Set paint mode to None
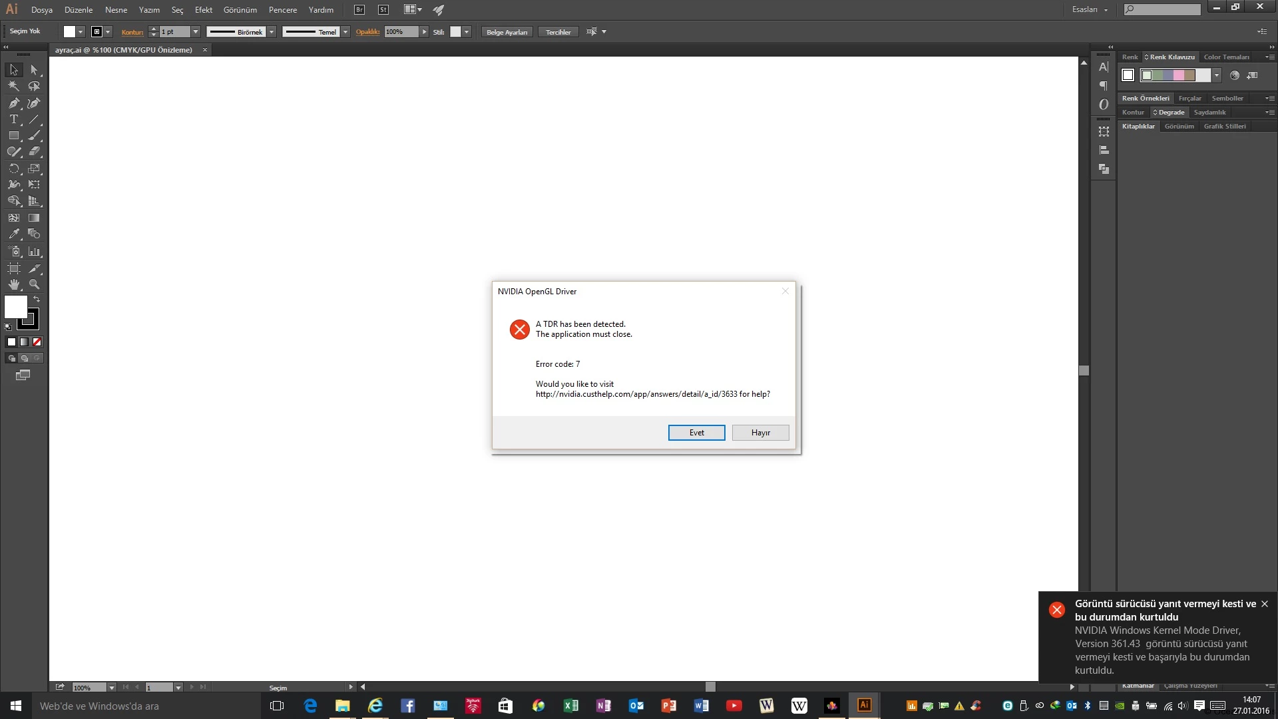This screenshot has height=719, width=1278. [37, 342]
